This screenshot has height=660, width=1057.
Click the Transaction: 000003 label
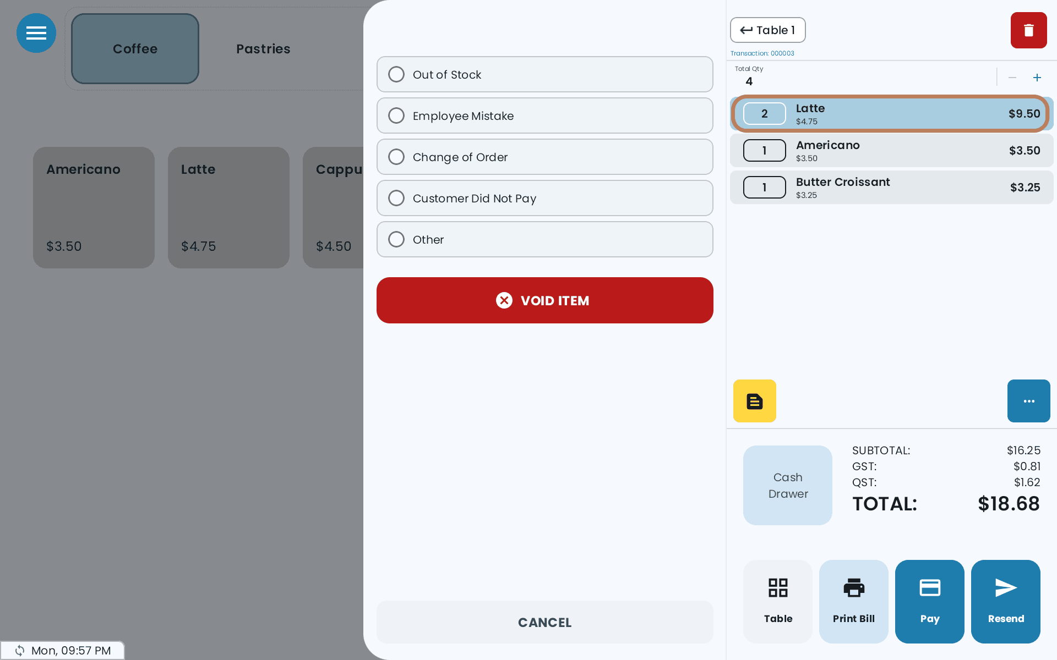[762, 53]
